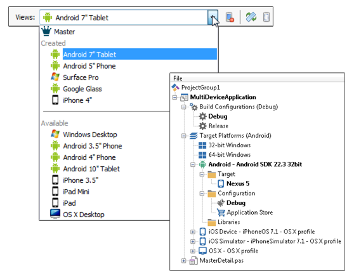This screenshot has width=354, height=278.
Task: Collapse the MultiDeviceApplication node
Action: pos(174,97)
